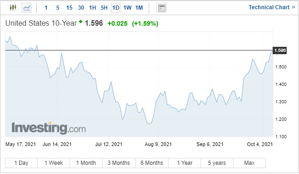Click the +0.025 change value
This screenshot has height=174, width=299.
coord(118,23)
